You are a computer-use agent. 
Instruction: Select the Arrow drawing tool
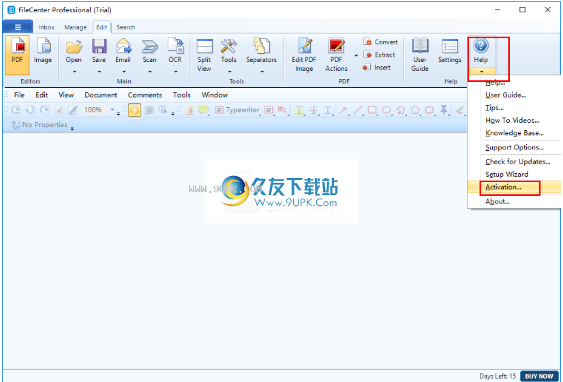point(343,110)
